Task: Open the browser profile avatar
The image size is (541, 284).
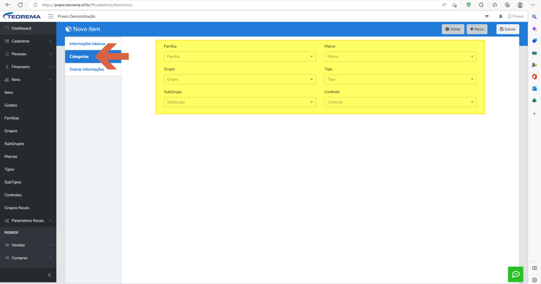Action: 520,5
